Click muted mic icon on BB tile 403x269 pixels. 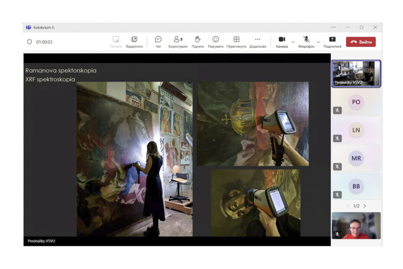338,195
